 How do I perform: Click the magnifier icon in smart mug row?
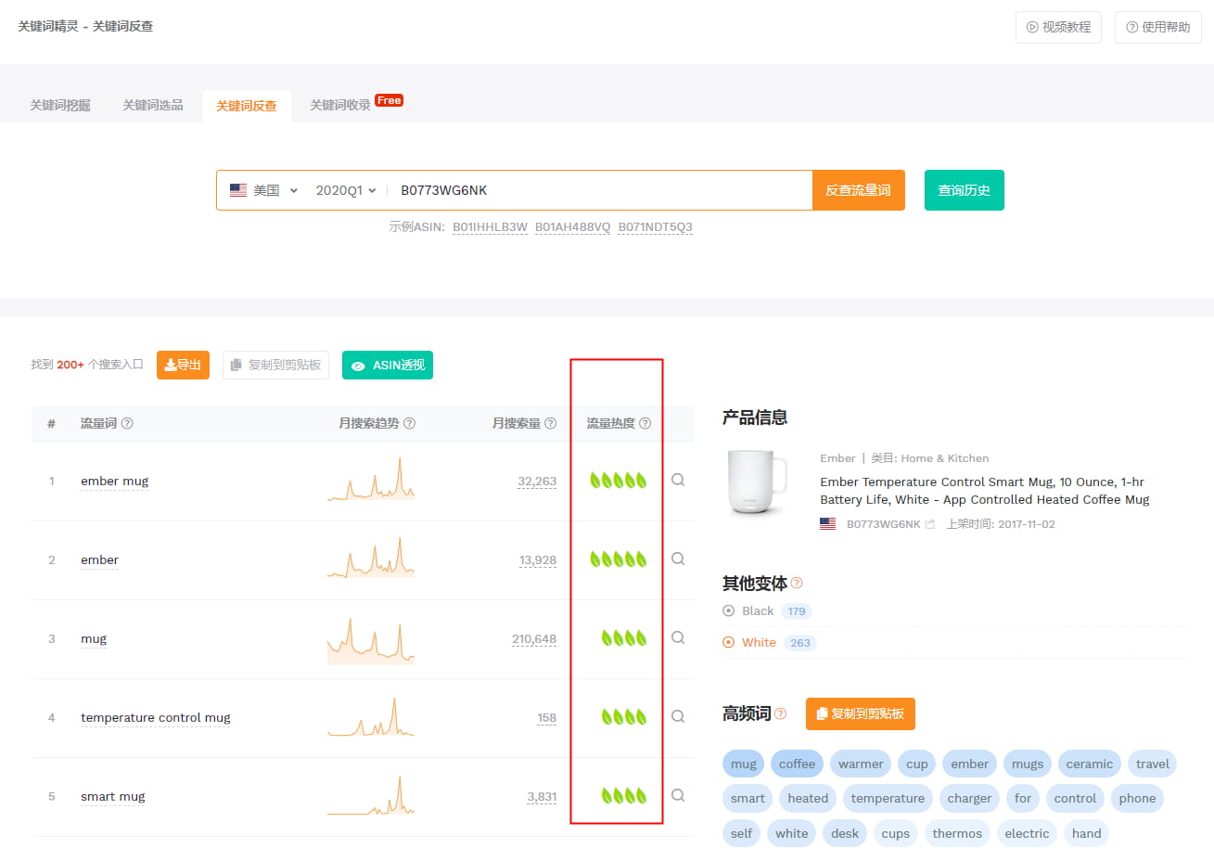coord(678,796)
